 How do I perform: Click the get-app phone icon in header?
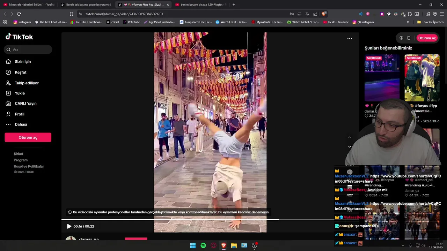click(x=409, y=38)
